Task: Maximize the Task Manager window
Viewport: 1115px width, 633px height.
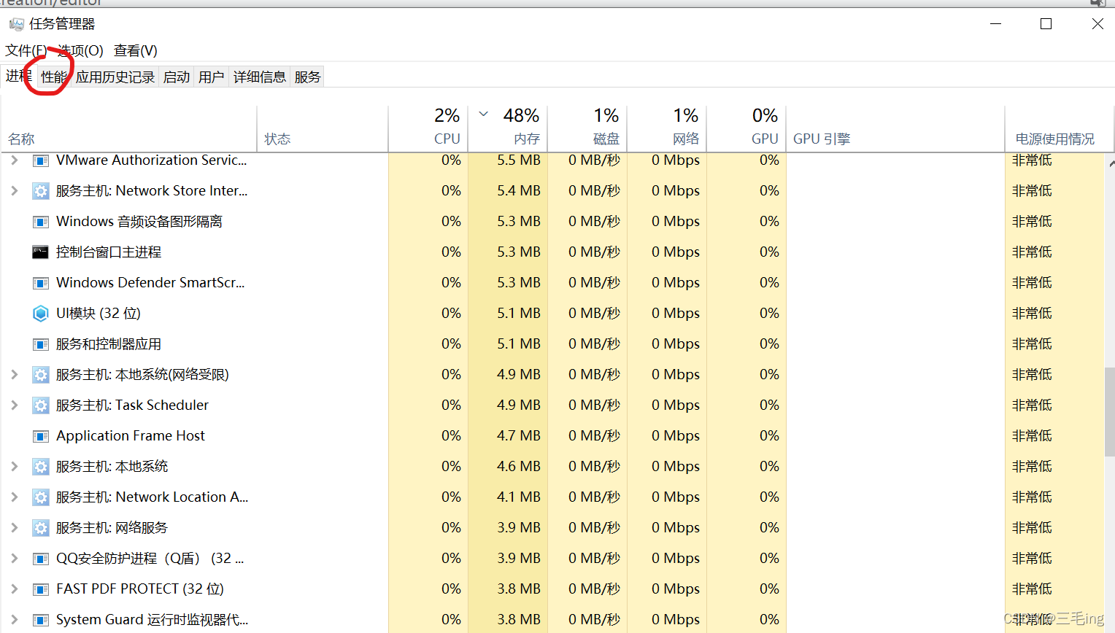Action: pos(1046,24)
